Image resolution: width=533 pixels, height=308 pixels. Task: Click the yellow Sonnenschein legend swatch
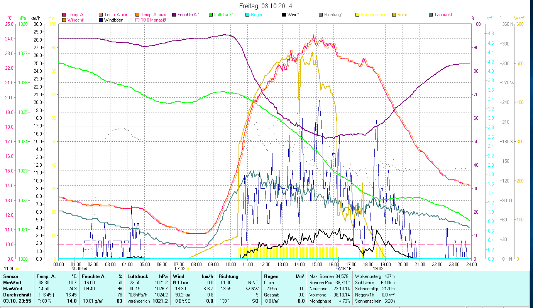point(357,15)
